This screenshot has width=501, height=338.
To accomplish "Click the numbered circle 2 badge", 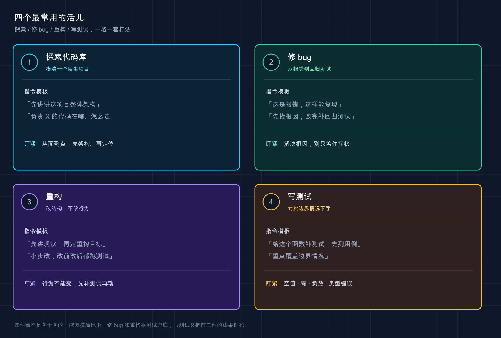I will (271, 62).
